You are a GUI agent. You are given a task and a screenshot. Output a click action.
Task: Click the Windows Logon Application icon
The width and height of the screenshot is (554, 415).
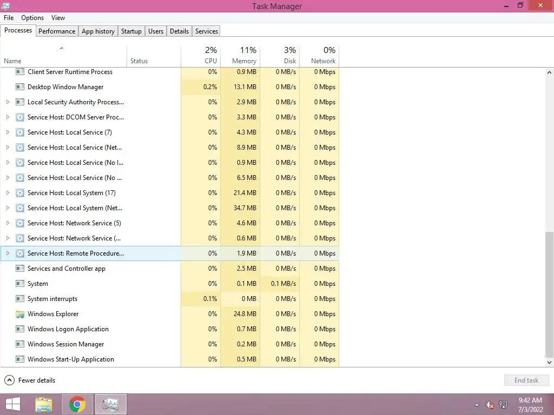(x=20, y=329)
